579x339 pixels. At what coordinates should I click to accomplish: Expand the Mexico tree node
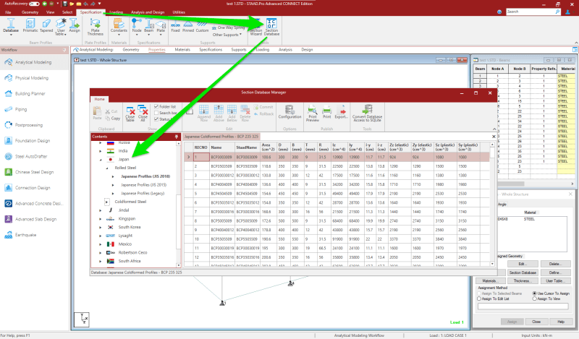pyautogui.click(x=101, y=244)
